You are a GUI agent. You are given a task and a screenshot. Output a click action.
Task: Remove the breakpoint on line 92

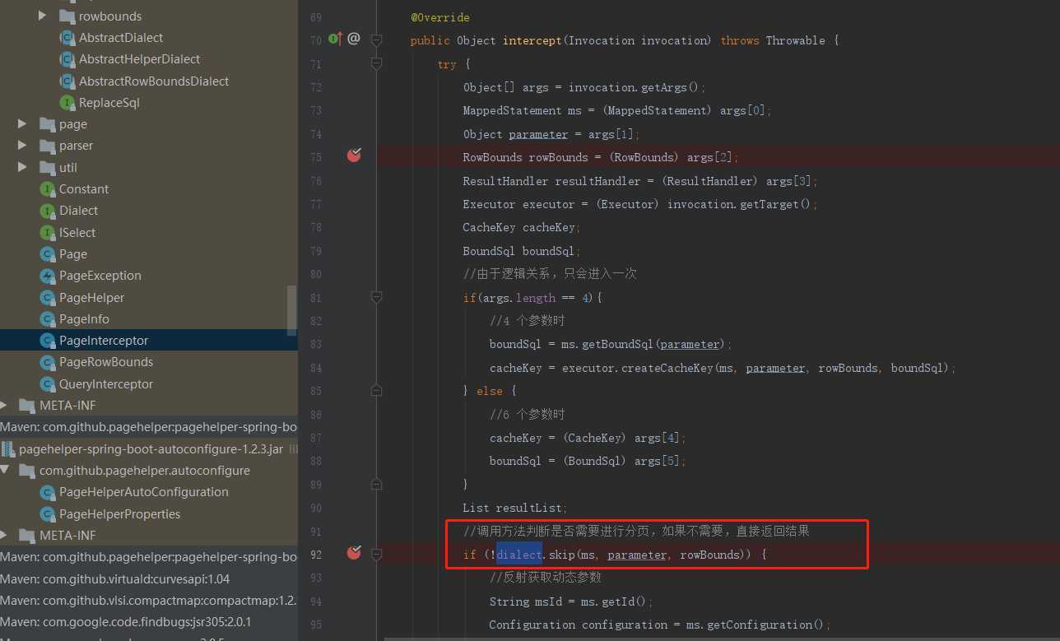coord(354,552)
